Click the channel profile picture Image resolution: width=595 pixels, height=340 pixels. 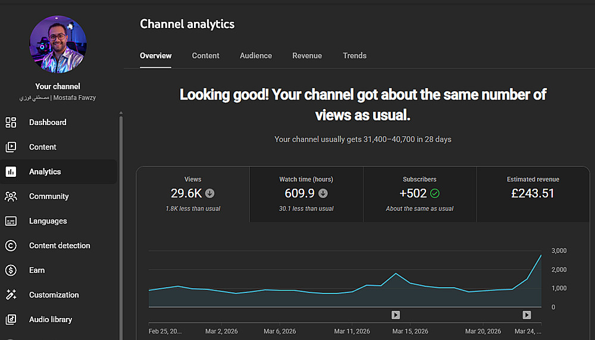(x=58, y=44)
